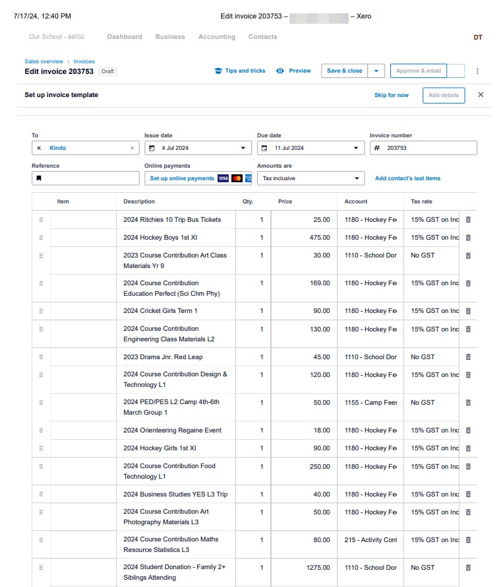Delete the Ritchies 10 Trip Bus Tickets line
The width and height of the screenshot is (501, 587).
click(x=468, y=220)
